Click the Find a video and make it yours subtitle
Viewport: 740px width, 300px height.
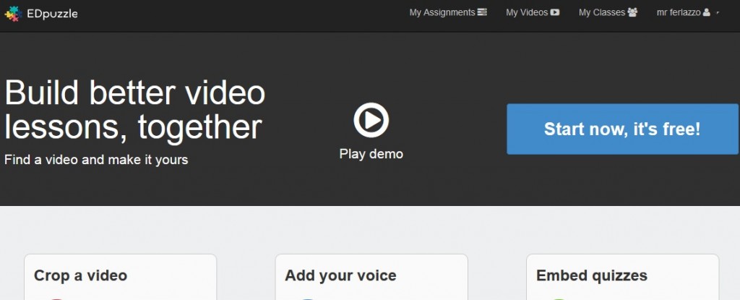pyautogui.click(x=96, y=160)
